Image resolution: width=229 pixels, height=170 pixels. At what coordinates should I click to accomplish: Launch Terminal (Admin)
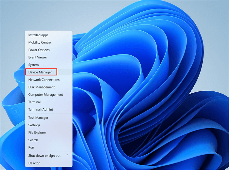click(x=41, y=110)
